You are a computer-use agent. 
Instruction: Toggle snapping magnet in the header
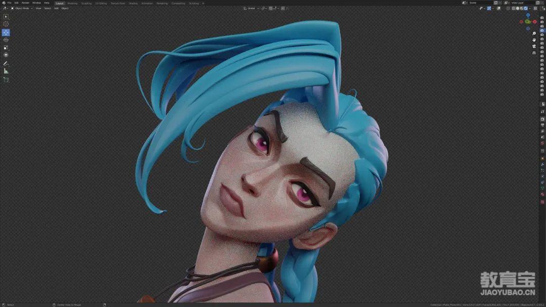(270, 9)
